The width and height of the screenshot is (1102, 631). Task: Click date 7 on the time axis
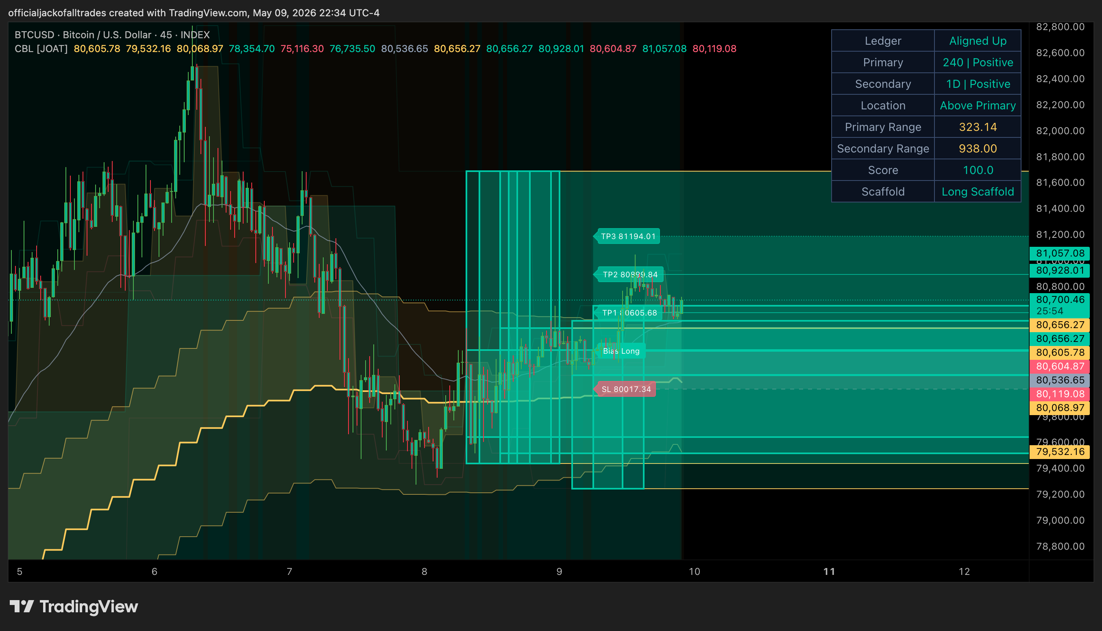[x=290, y=572]
